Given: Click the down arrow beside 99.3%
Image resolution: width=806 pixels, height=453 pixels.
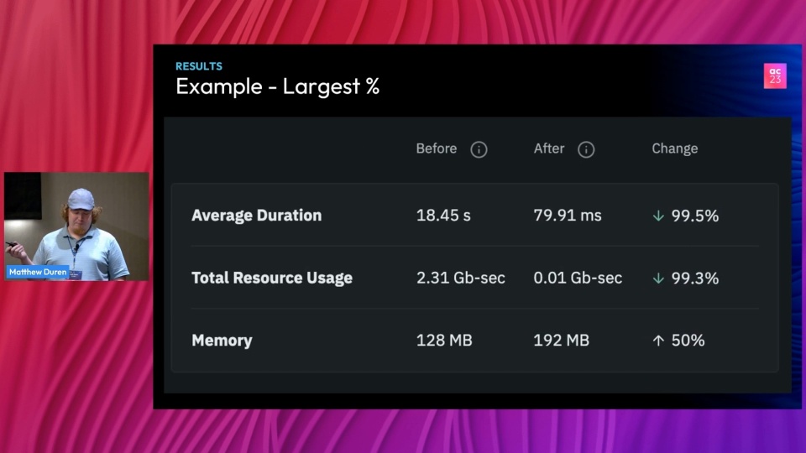Looking at the screenshot, I should coord(658,279).
